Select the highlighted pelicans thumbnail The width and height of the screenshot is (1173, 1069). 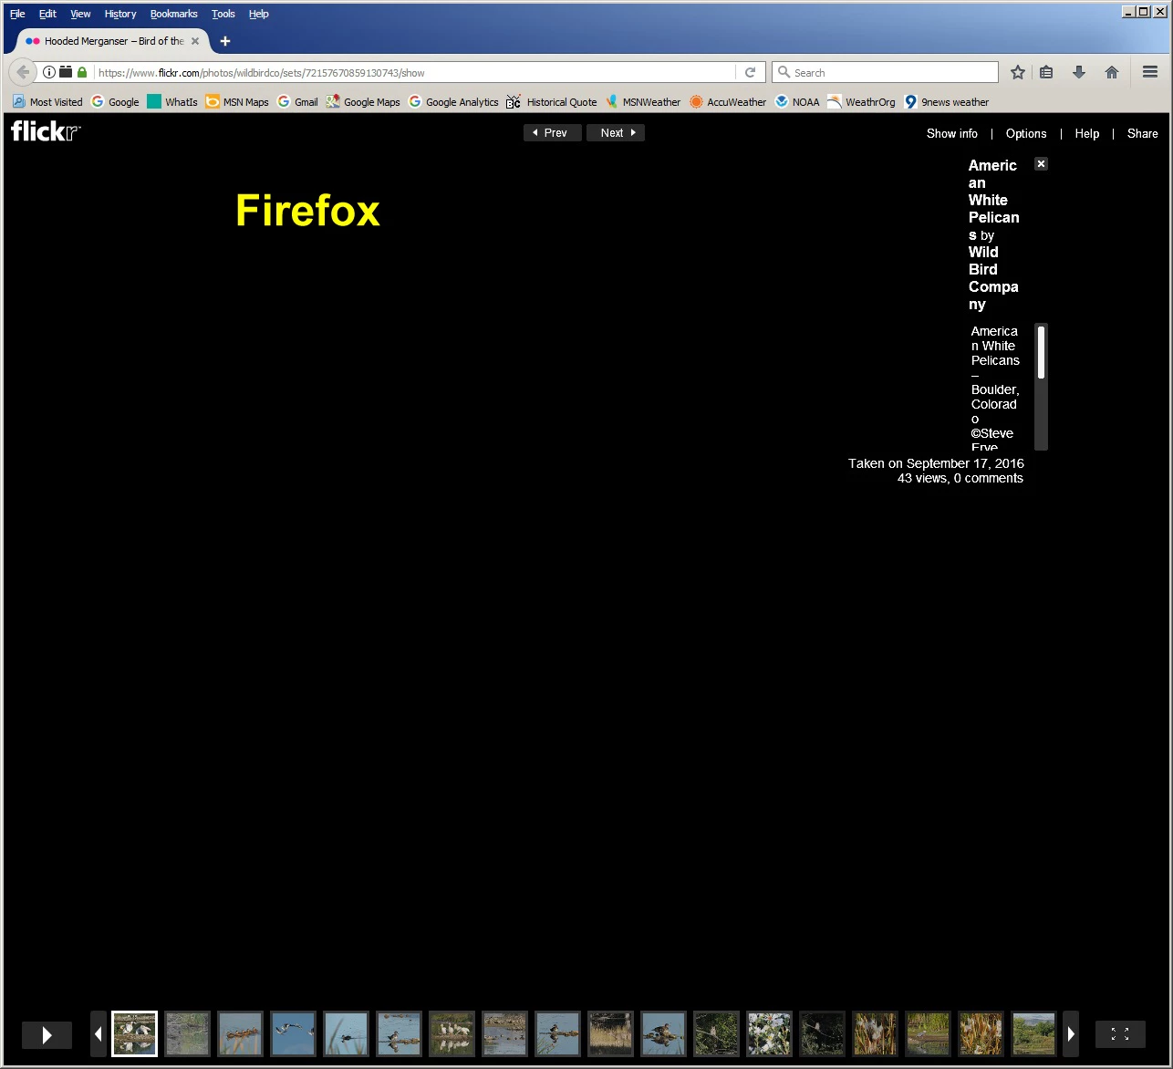(135, 1034)
